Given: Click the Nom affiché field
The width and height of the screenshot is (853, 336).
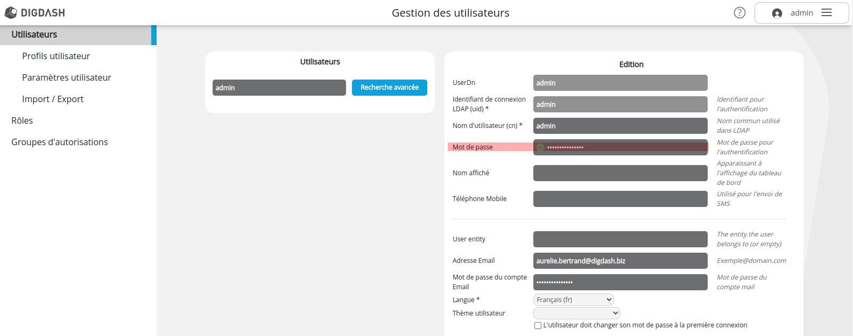Looking at the screenshot, I should [x=620, y=173].
